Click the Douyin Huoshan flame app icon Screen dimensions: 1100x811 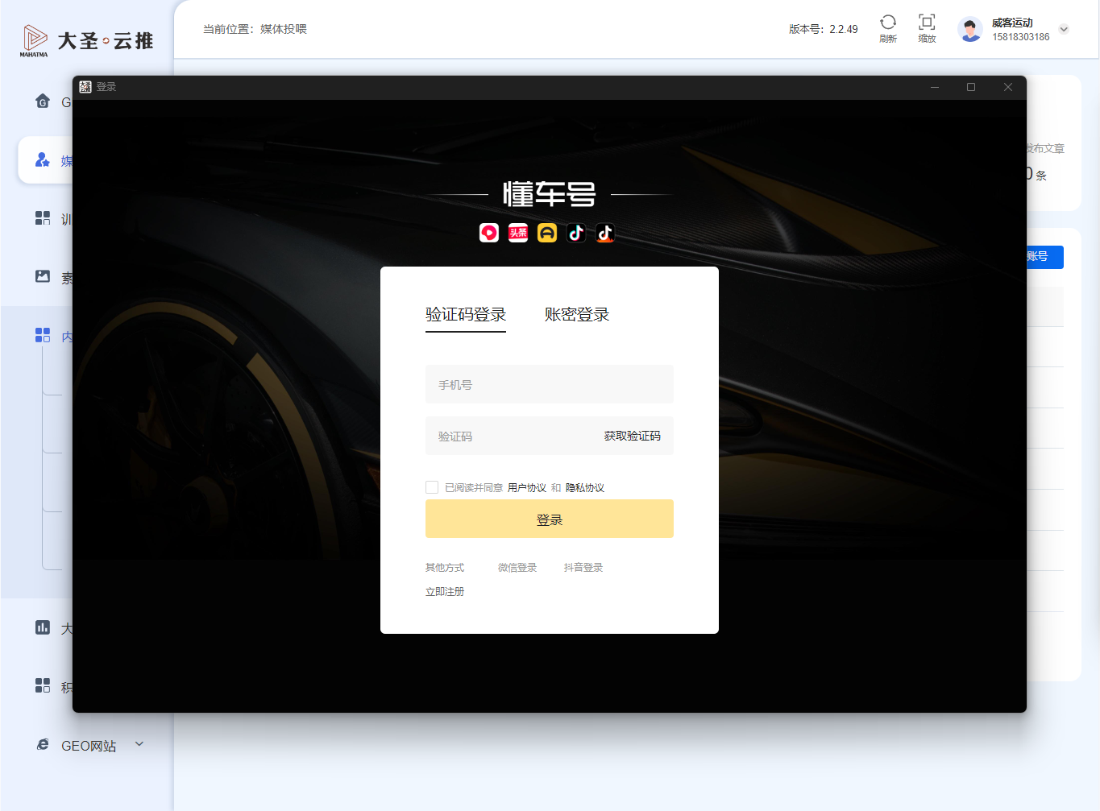605,233
